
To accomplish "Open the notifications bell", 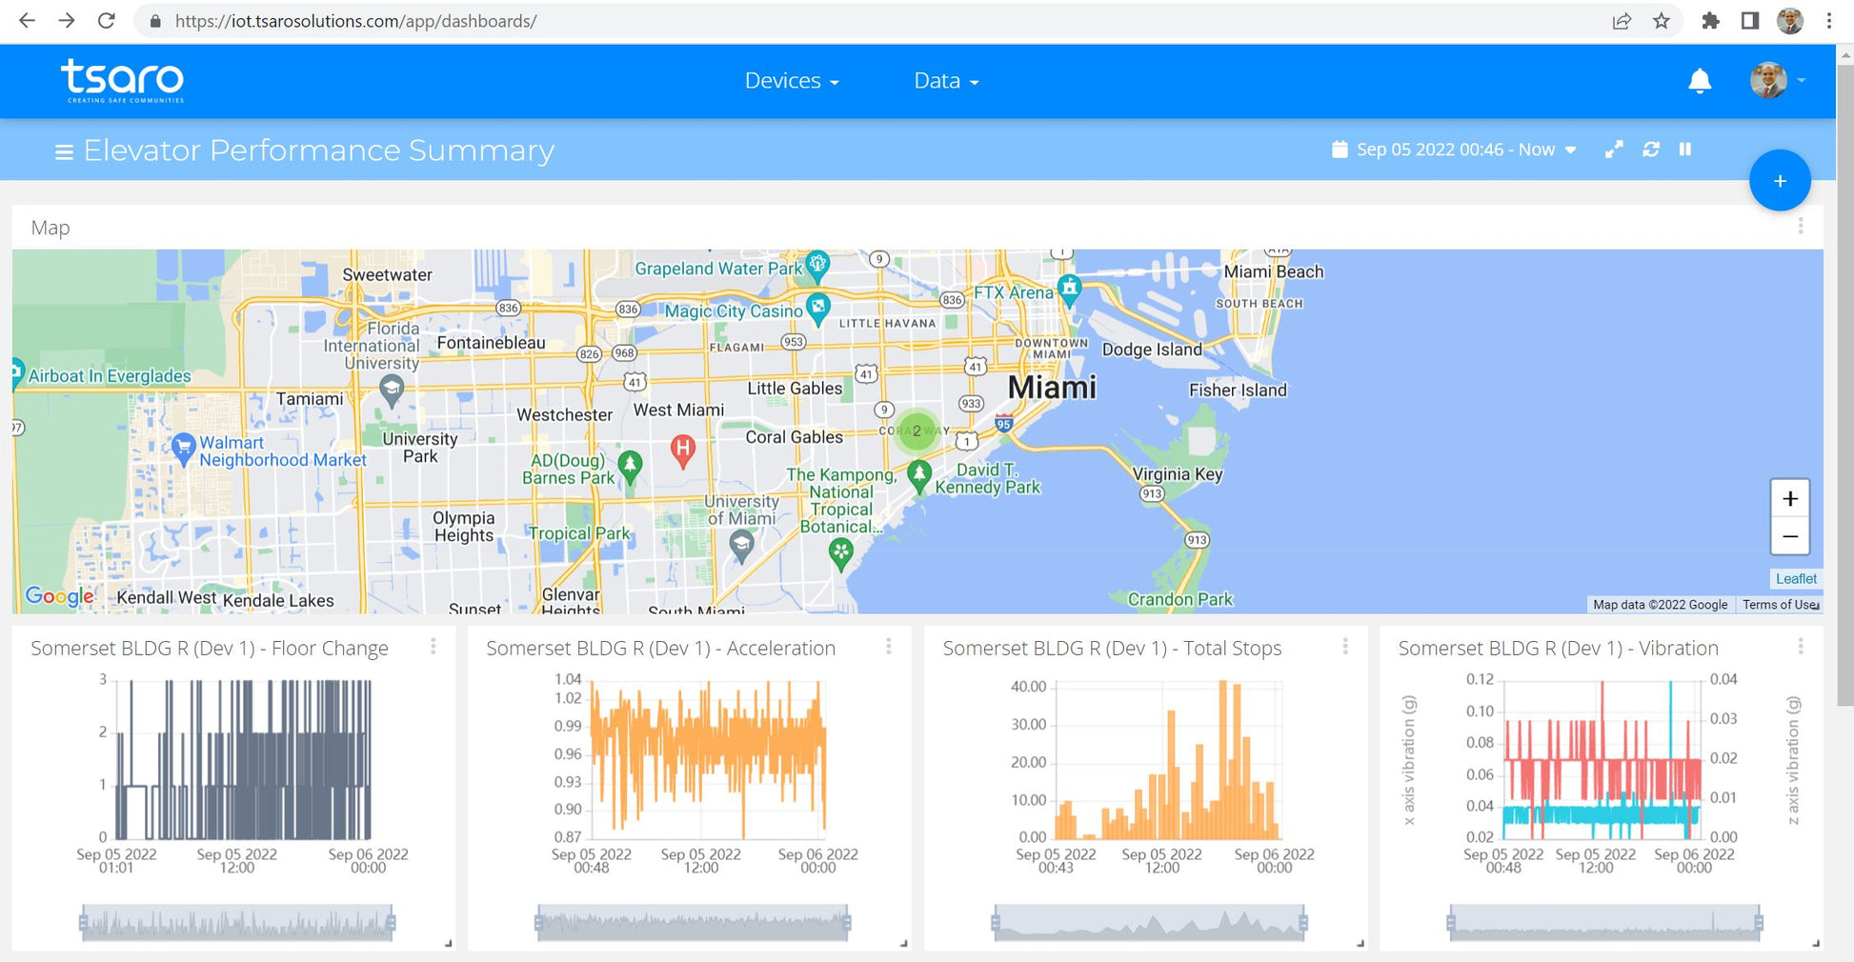I will click(x=1700, y=82).
